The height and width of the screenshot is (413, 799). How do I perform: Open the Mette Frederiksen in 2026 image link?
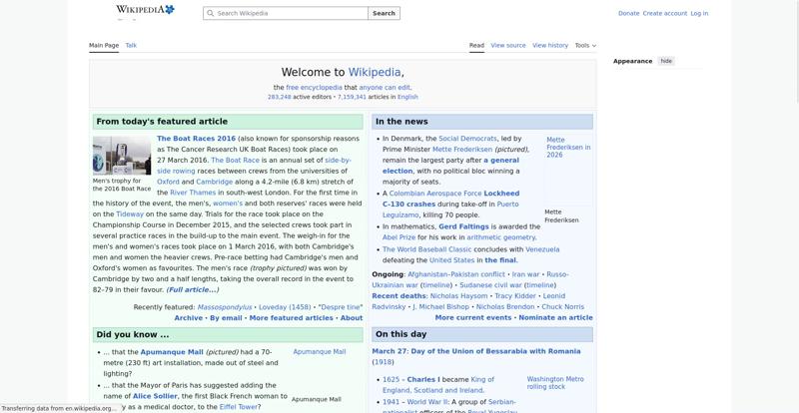click(x=567, y=148)
